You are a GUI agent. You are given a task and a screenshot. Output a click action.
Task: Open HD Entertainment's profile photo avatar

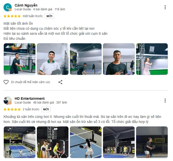pos(8,101)
